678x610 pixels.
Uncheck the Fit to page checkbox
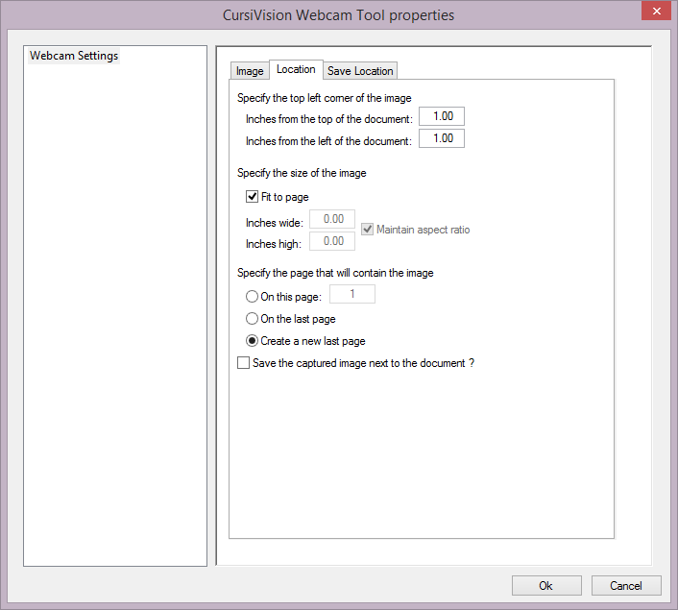pos(253,197)
